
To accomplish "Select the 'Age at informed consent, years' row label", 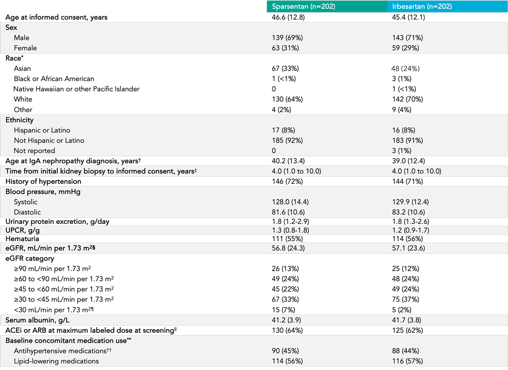I will (x=56, y=17).
